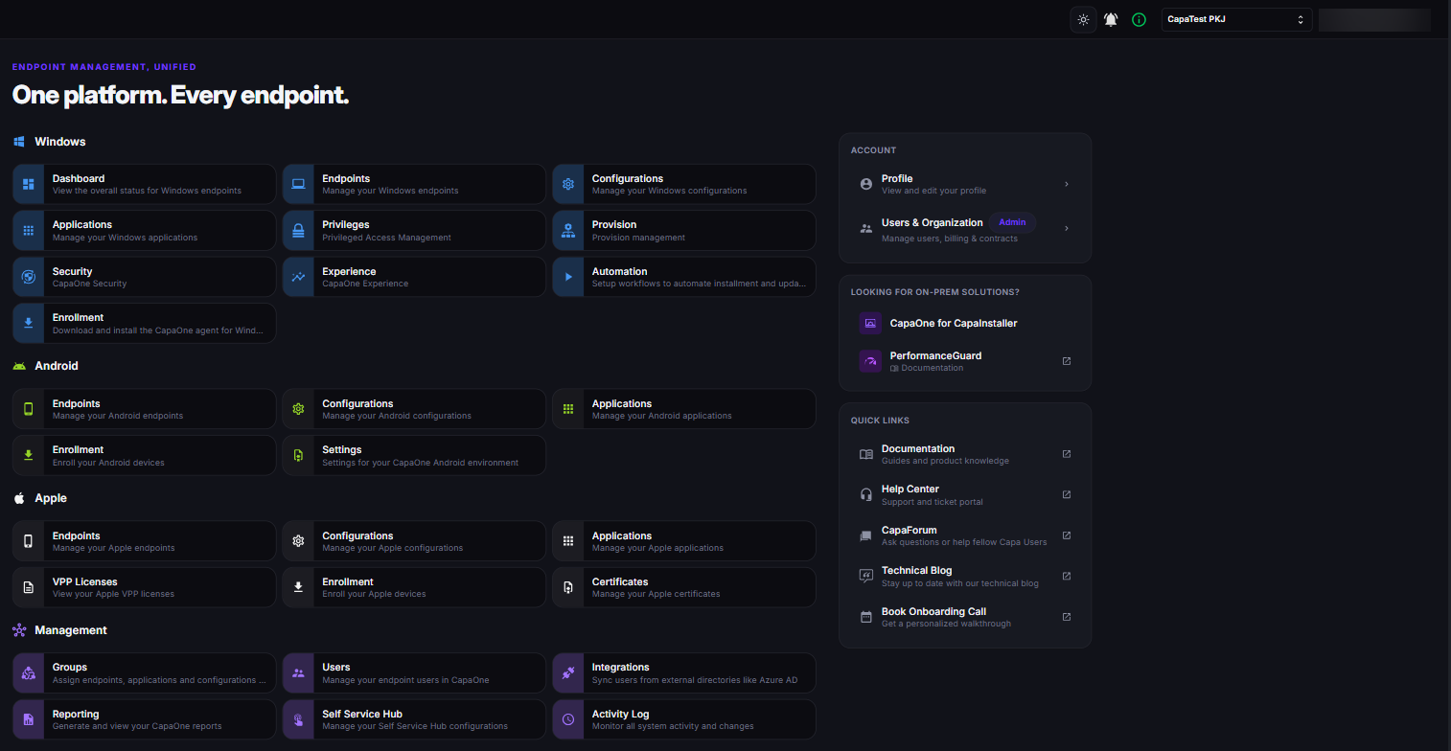Open the Activity Log clock icon
The height and width of the screenshot is (751, 1451).
coord(568,719)
